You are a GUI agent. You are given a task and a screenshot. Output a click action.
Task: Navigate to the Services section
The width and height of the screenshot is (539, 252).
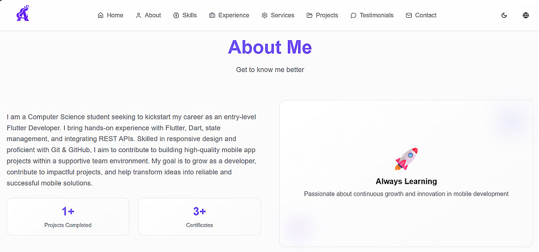[282, 16]
